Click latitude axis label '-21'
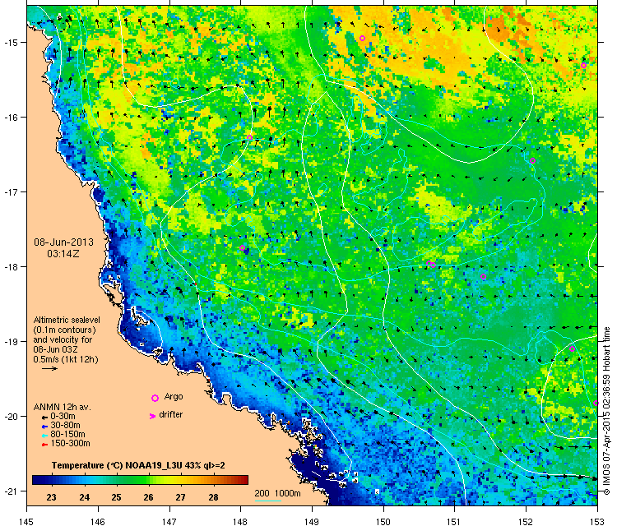Image resolution: width=617 pixels, height=526 pixels. tap(10, 491)
